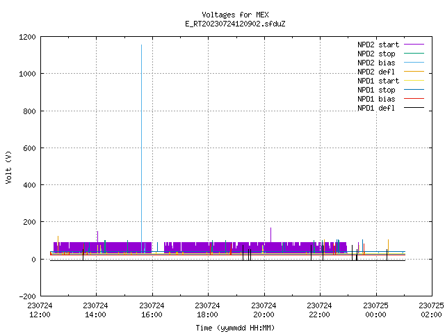The height and width of the screenshot is (334, 445).
Task: Click the 230724 12:00 x-axis tick label
Action: [x=40, y=310]
